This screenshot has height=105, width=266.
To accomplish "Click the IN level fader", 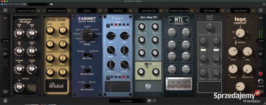I will click(5, 54).
